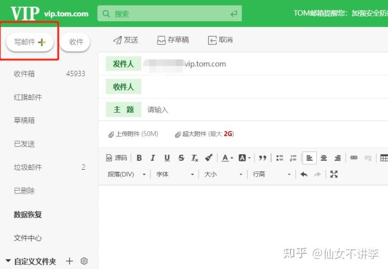This screenshot has width=388, height=269.
Task: Click the VIP vip.tom.com logo
Action: pos(49,13)
